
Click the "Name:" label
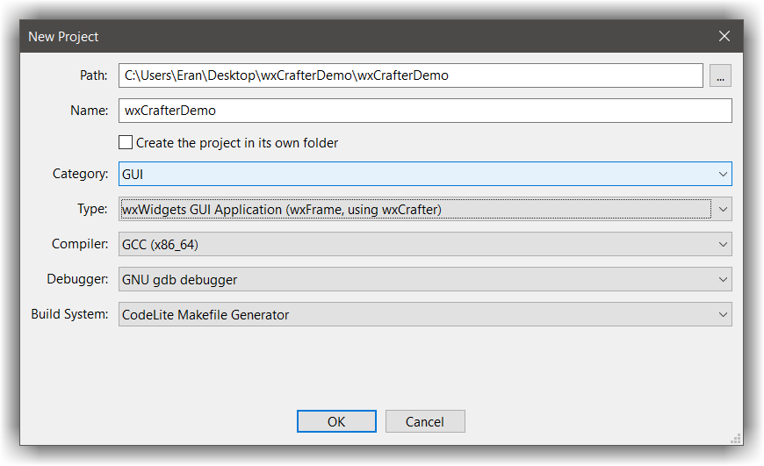coord(89,111)
